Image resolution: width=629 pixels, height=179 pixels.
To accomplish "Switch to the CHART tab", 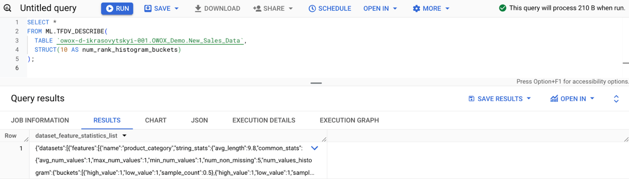I will (156, 120).
